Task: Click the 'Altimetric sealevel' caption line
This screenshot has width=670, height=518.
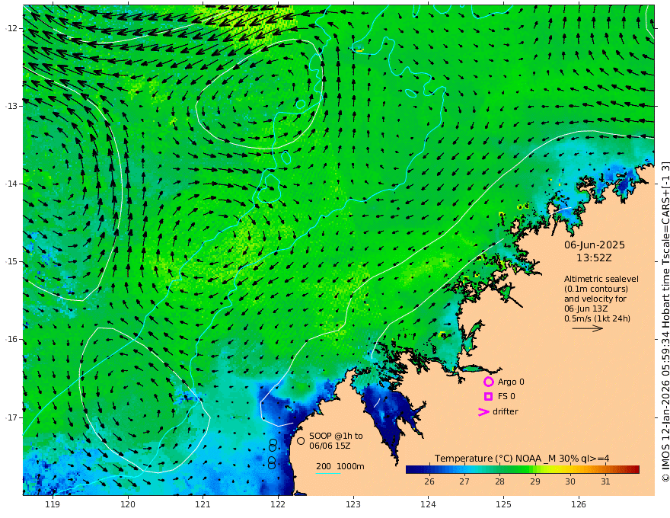Action: (601, 279)
